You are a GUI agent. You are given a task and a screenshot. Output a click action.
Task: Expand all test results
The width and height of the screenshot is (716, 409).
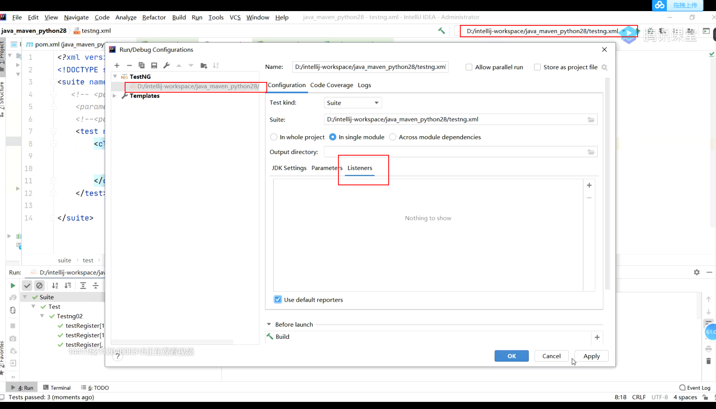click(83, 285)
